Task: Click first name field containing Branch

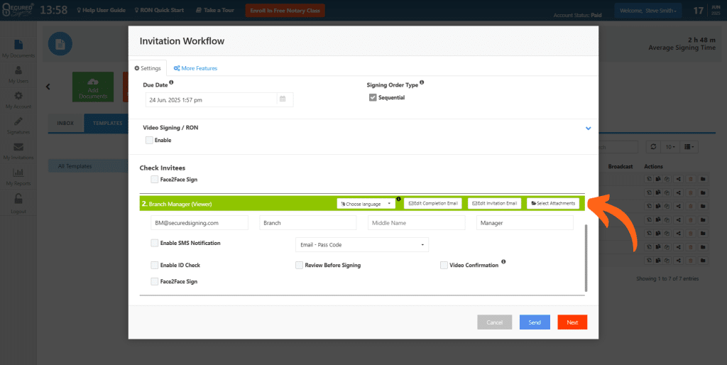Action: [308, 222]
